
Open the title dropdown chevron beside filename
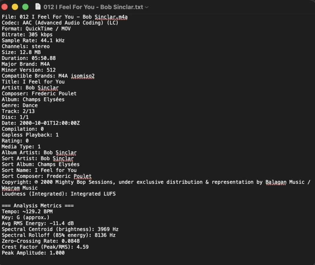coord(147,7)
